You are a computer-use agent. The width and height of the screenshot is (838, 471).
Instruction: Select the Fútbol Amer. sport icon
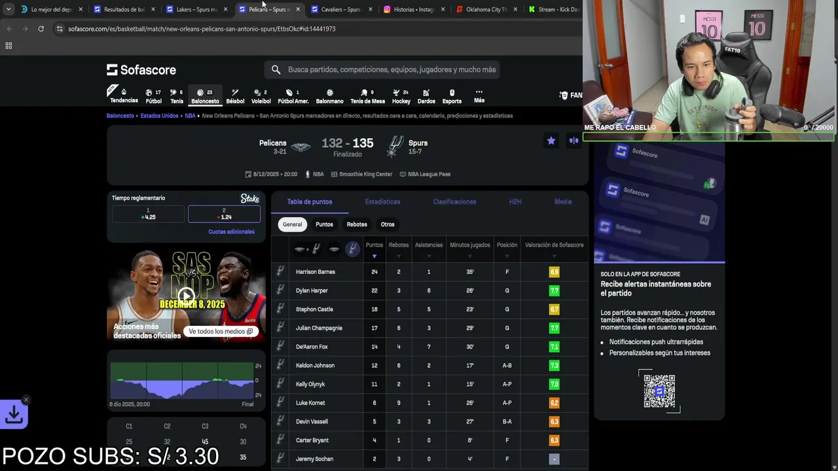[x=293, y=96]
